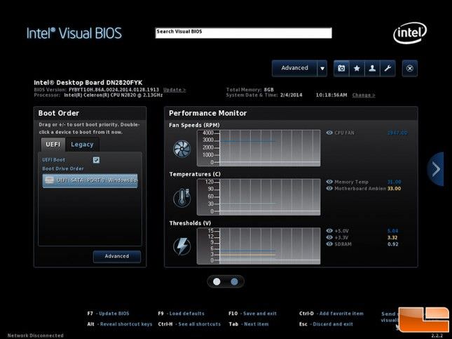Image resolution: width=452 pixels, height=339 pixels.
Task: Toggle the UEFI Boot checkbox
Action: tap(96, 160)
